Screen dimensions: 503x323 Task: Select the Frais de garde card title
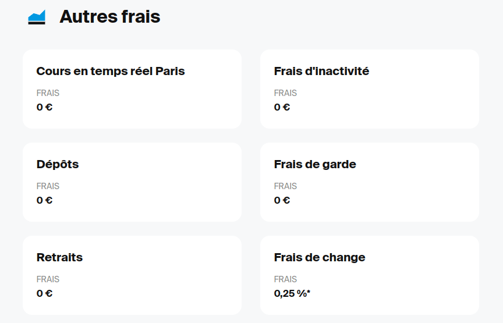pos(315,165)
